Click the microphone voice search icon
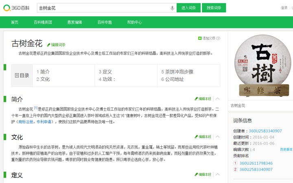This screenshot has width=293, height=183. [172, 8]
